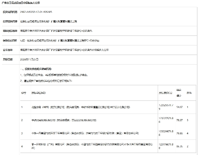Click the bidder name in table row 3

[x=85, y=133]
